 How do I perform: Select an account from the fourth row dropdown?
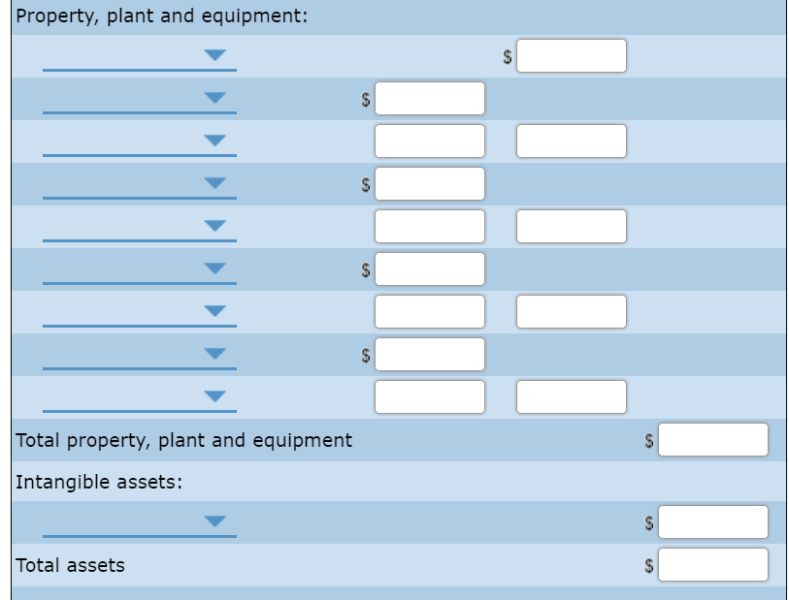click(x=215, y=183)
